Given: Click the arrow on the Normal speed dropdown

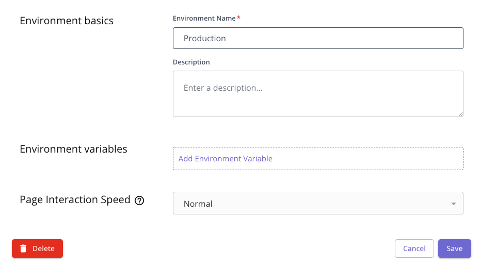Looking at the screenshot, I should click(453, 204).
